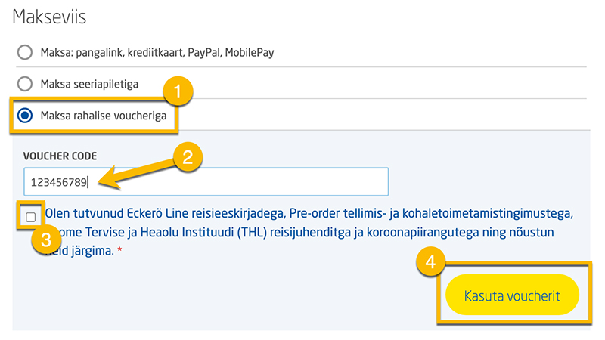The width and height of the screenshot is (605, 340).
Task: Click the yellow annotation badge number 3
Action: point(46,240)
